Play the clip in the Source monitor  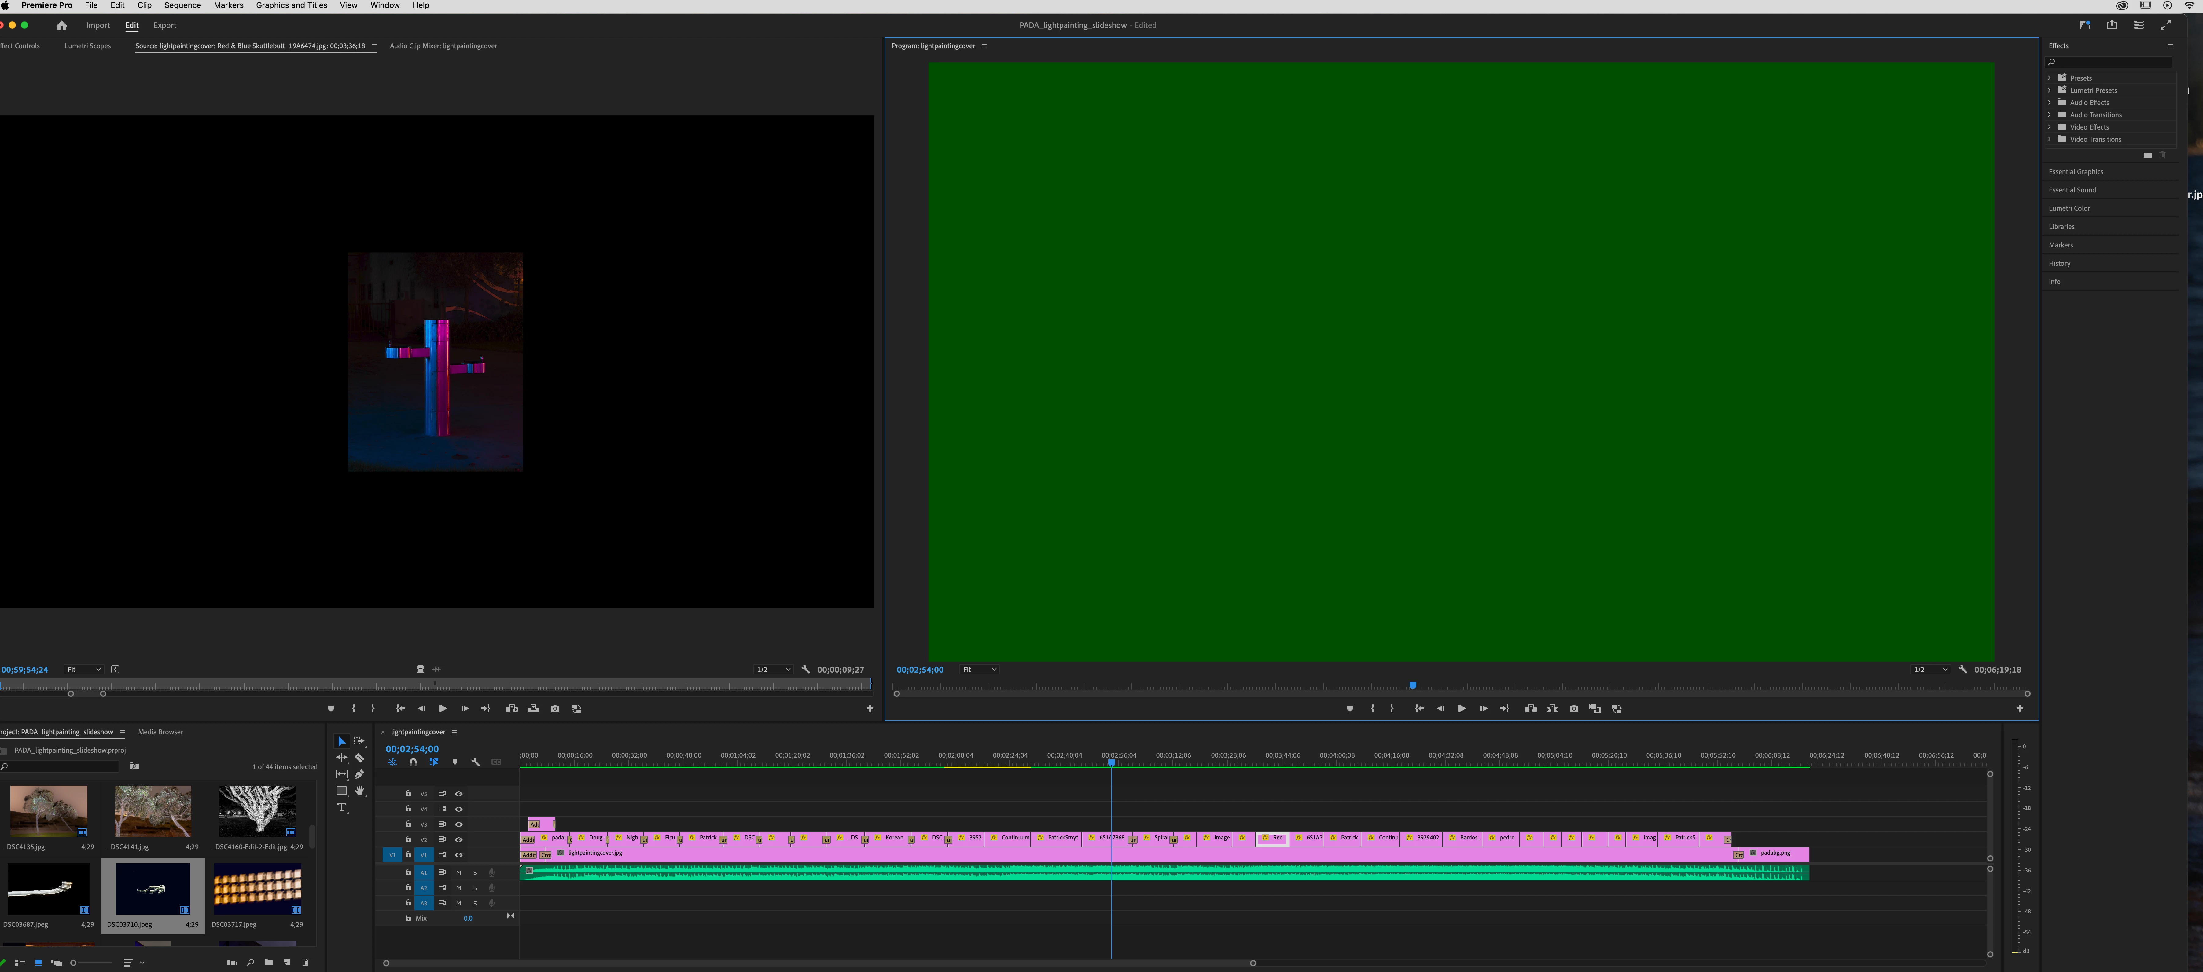tap(442, 709)
